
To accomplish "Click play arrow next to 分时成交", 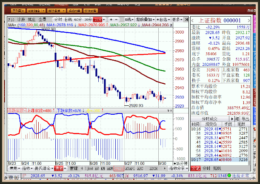I will tap(232, 119).
